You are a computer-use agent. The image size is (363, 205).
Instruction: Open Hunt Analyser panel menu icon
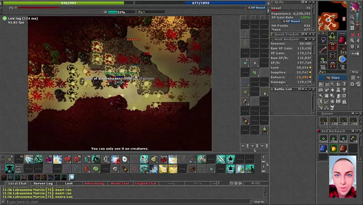(x=306, y=39)
